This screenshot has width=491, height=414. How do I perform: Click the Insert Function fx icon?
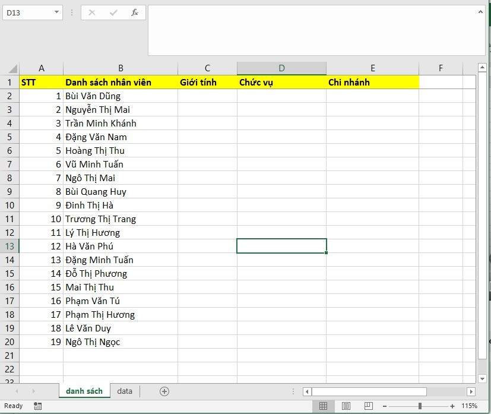134,12
